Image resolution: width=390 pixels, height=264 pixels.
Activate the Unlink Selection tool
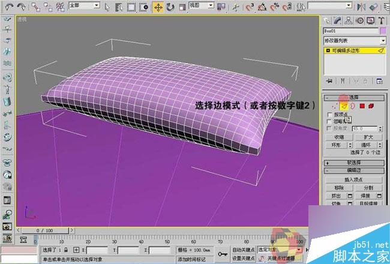(48, 7)
